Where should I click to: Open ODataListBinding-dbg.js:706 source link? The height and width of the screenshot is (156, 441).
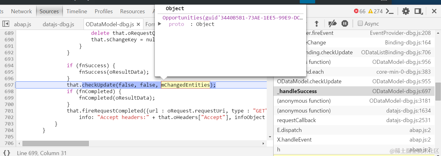point(396,52)
